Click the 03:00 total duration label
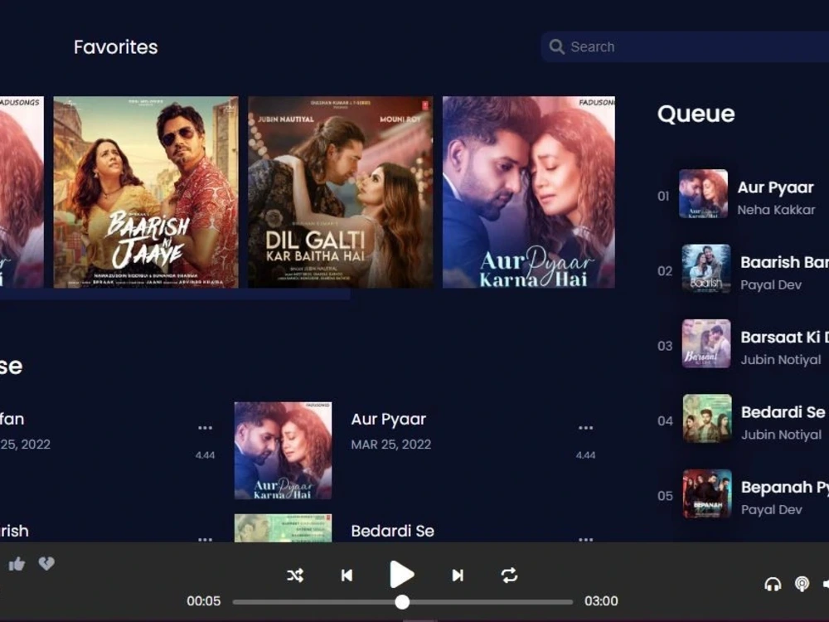Viewport: 829px width, 622px height. coord(601,601)
